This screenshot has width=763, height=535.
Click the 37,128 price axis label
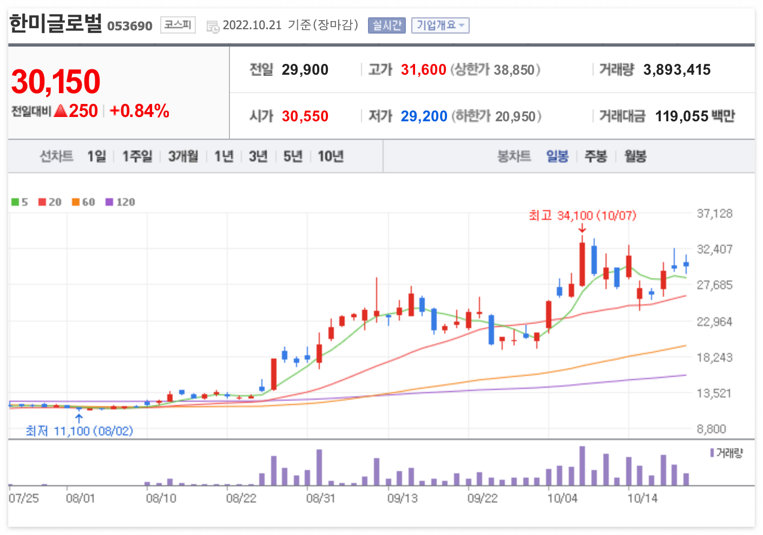(x=714, y=214)
